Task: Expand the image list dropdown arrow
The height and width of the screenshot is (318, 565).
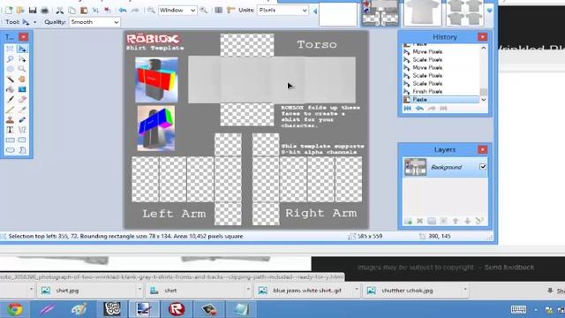Action: pyautogui.click(x=489, y=11)
